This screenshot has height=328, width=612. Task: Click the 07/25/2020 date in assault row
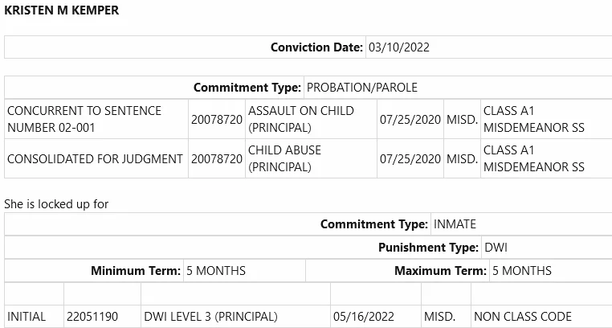[410, 120]
